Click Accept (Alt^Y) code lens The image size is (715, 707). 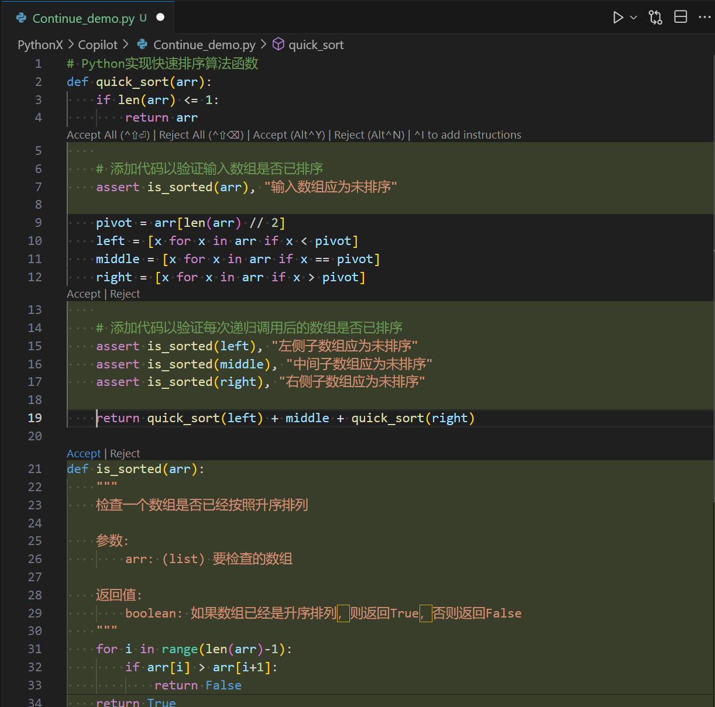click(289, 135)
